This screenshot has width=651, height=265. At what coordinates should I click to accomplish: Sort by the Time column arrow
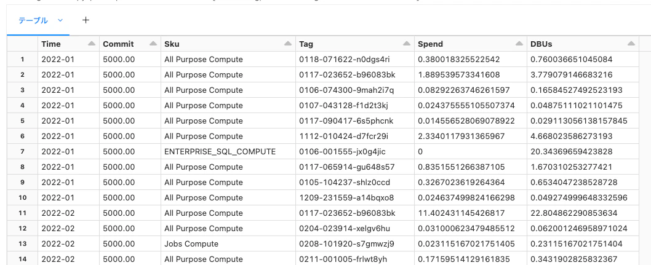[x=92, y=44]
